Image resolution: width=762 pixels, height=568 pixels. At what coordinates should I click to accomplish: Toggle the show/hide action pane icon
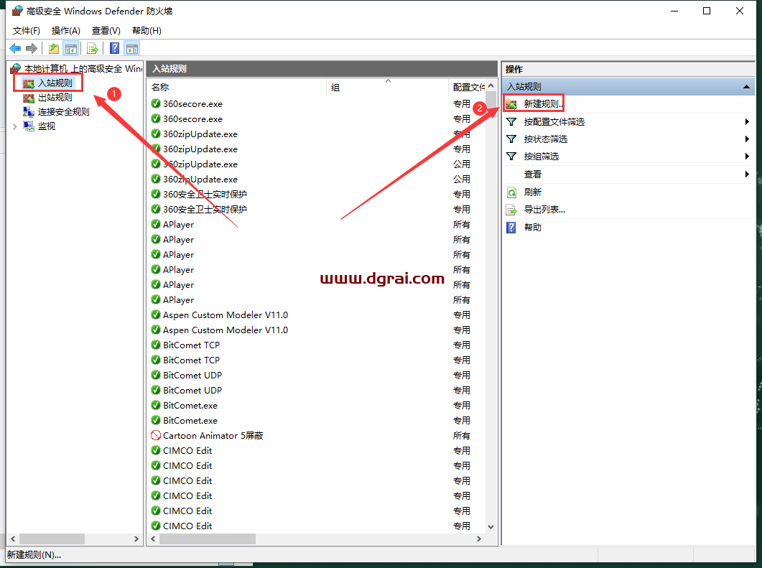(131, 48)
